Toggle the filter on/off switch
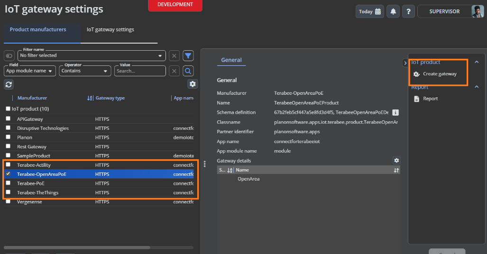This screenshot has height=254, width=487. click(x=9, y=55)
